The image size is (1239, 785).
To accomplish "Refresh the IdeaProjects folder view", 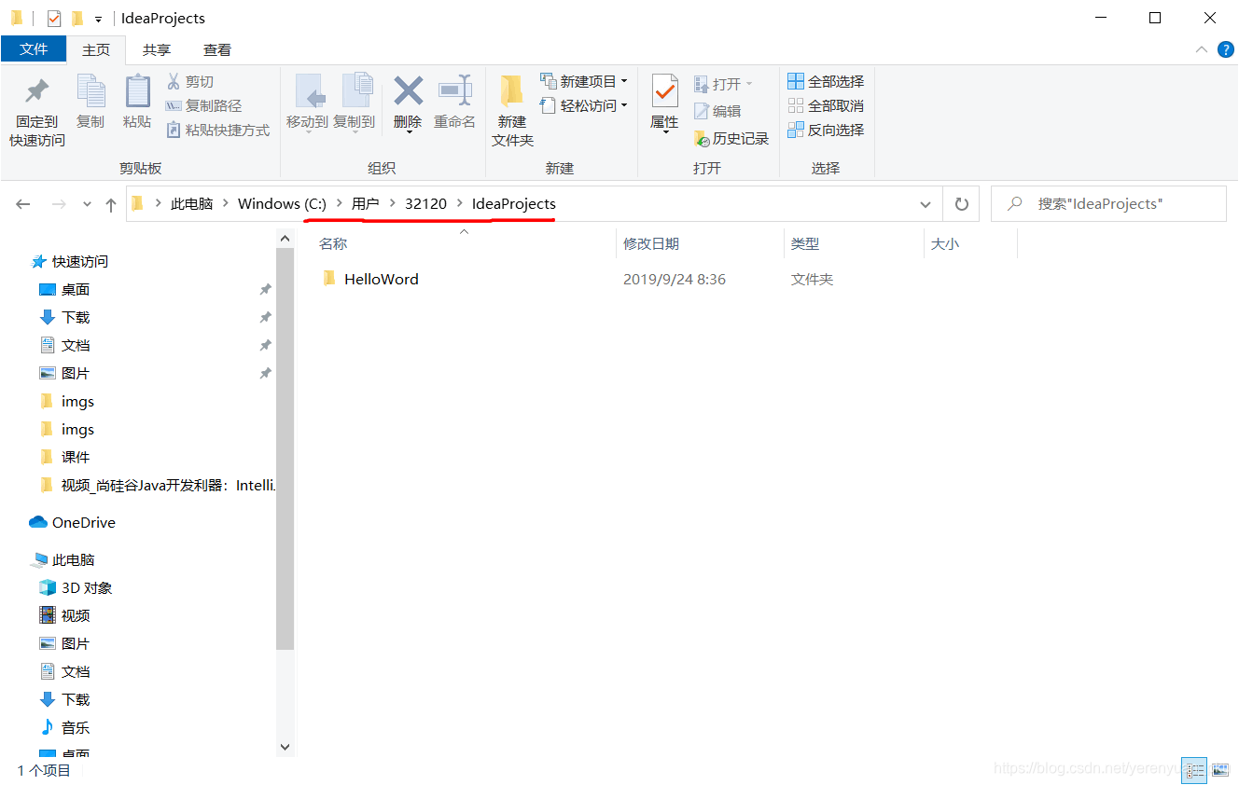I will click(x=961, y=204).
